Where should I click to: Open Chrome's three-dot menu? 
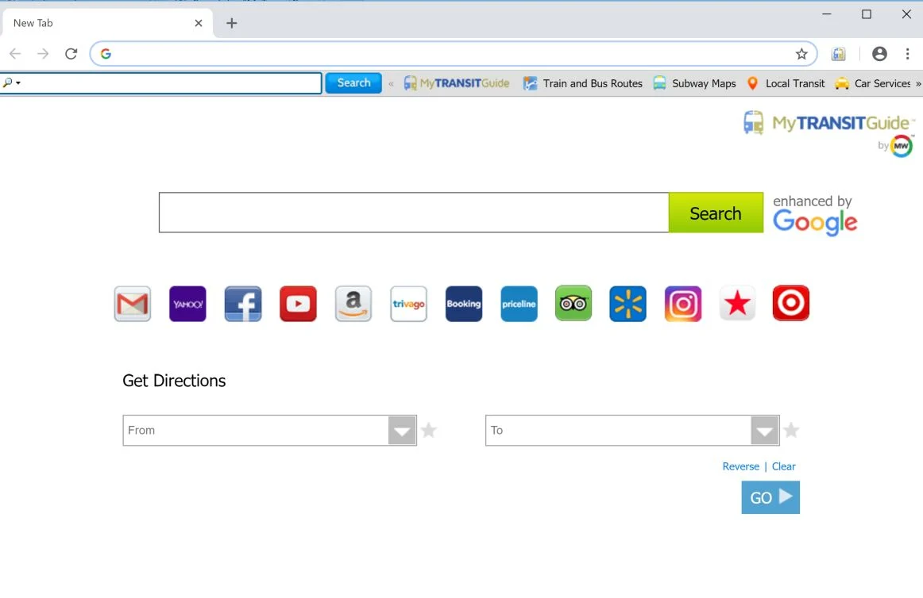[908, 54]
